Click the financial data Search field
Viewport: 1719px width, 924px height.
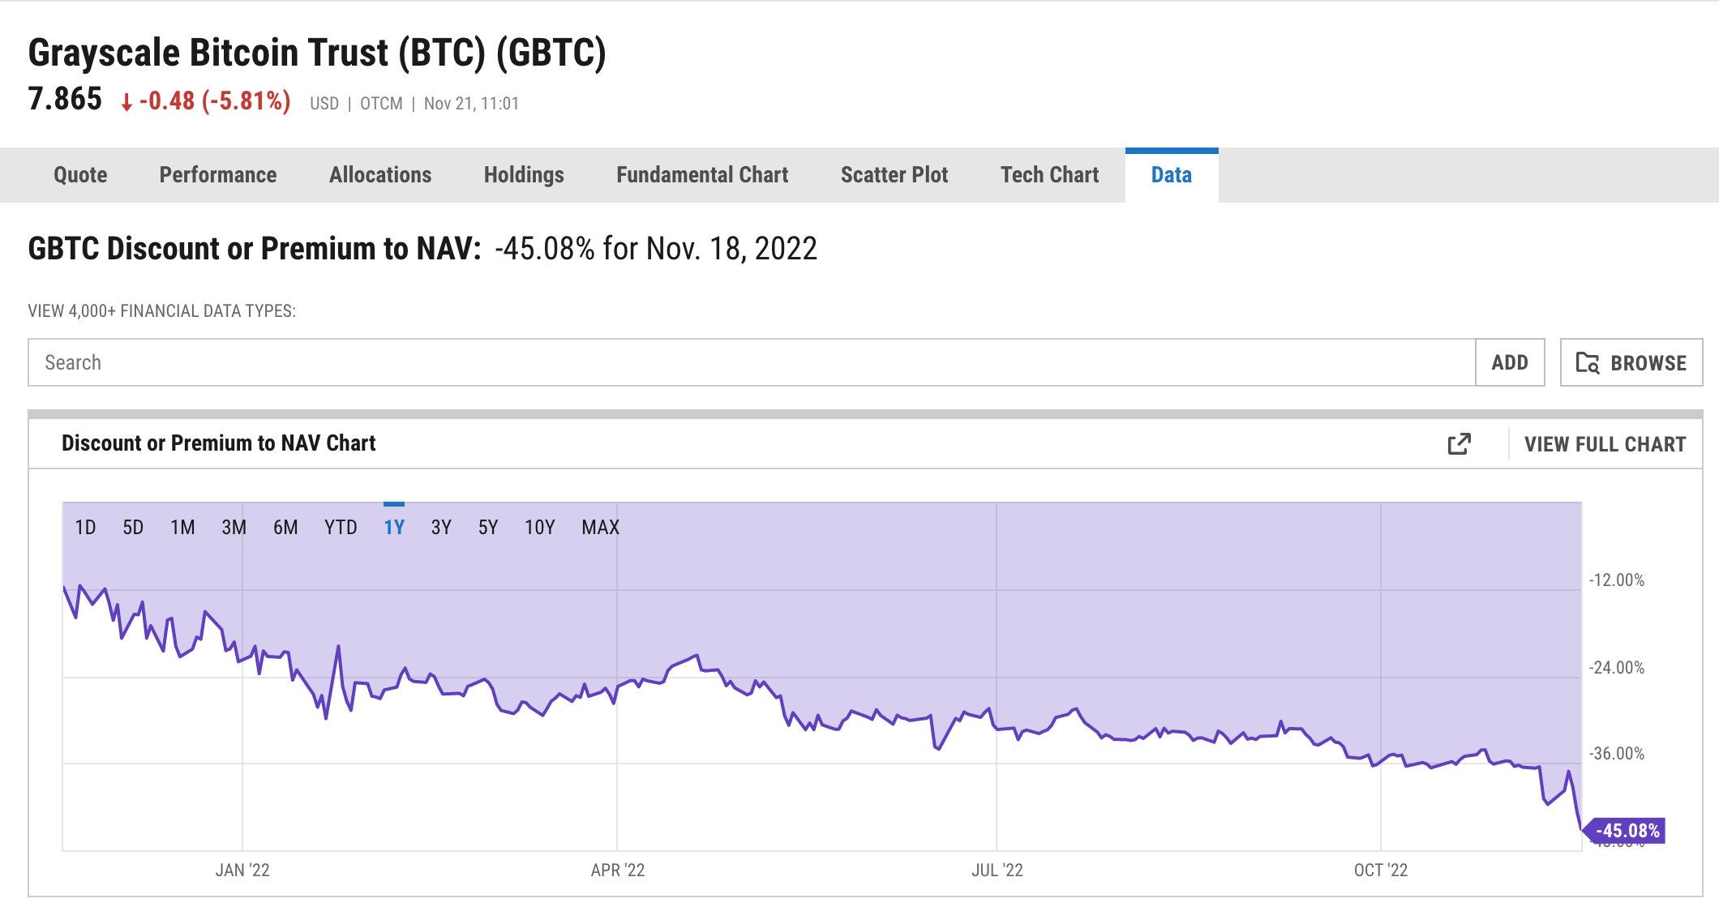(x=752, y=362)
